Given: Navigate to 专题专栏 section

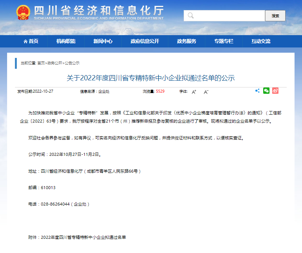Looking at the screenshot, I should tap(224, 41).
